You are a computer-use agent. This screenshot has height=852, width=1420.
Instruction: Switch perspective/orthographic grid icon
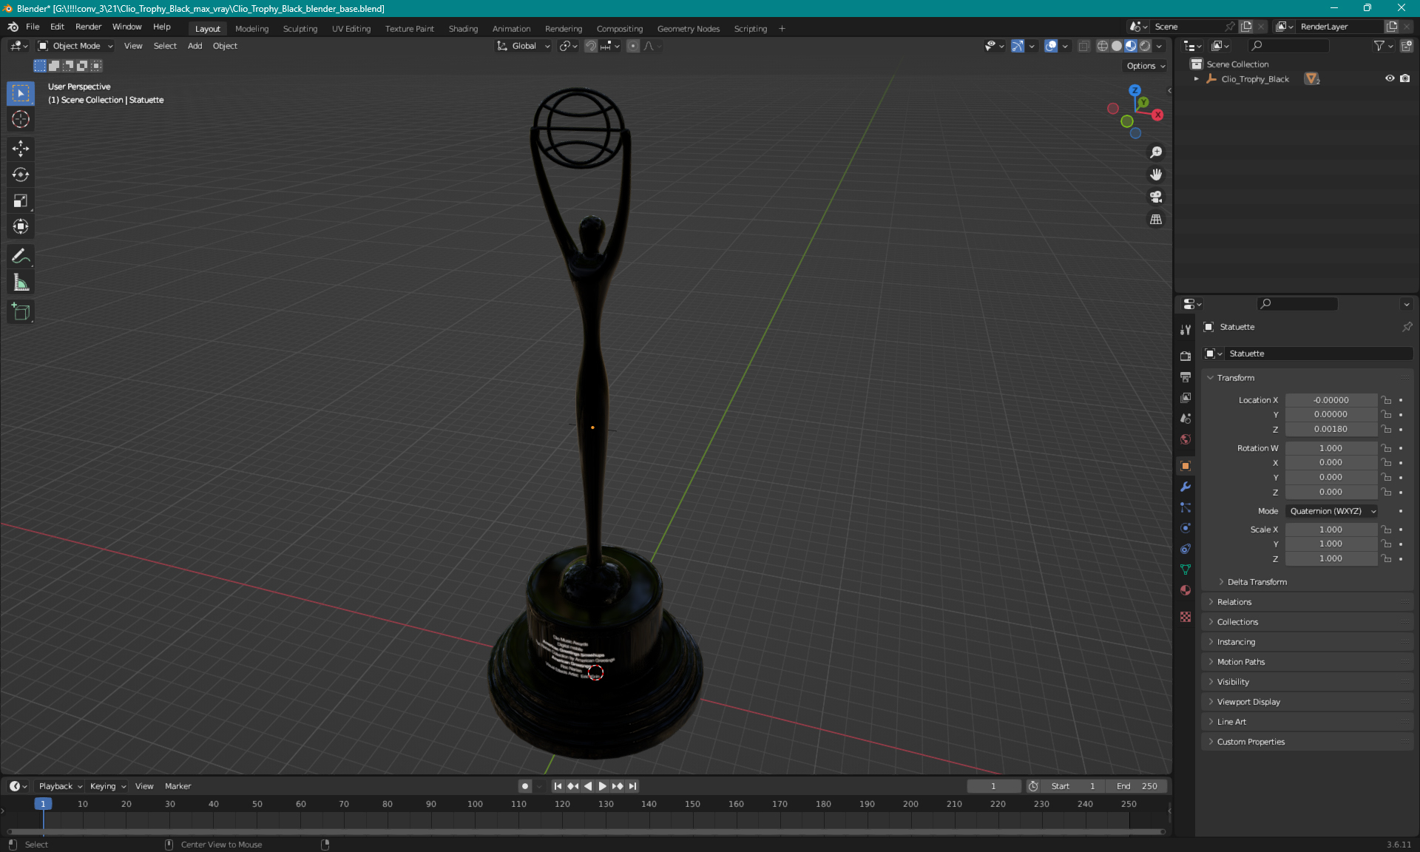(1156, 220)
